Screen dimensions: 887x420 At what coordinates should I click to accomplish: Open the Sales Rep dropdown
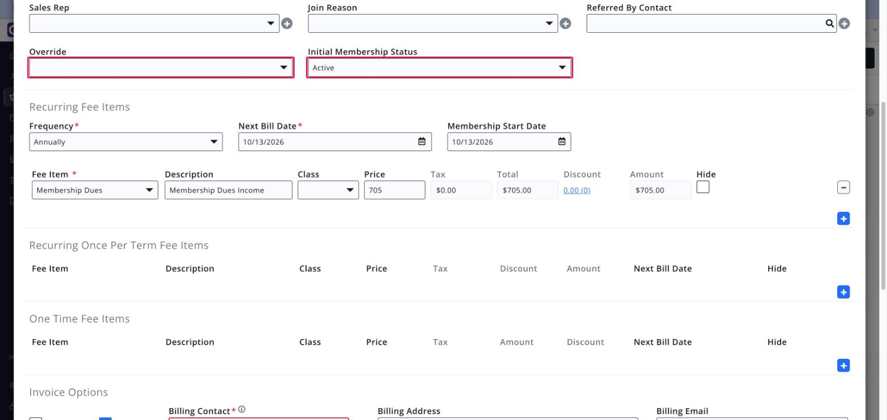[x=154, y=23]
